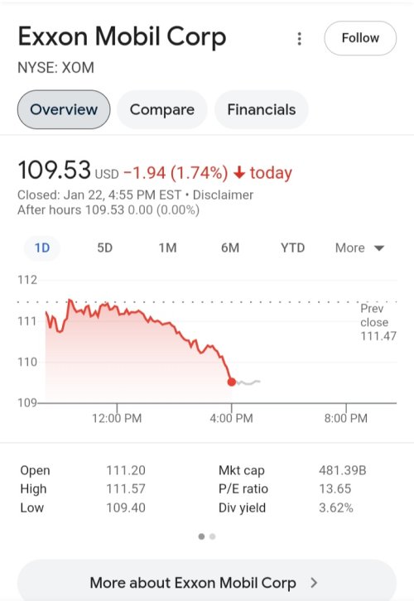414x601 pixels.
Task: Open the Financials tab
Action: click(x=262, y=109)
